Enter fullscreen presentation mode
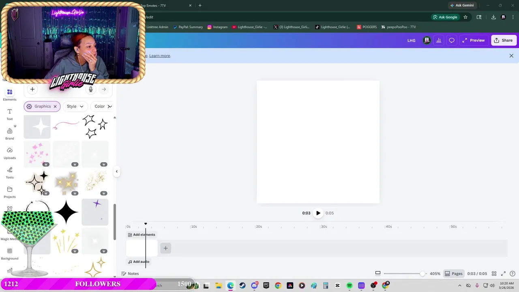The height and width of the screenshot is (292, 519). coord(503,274)
